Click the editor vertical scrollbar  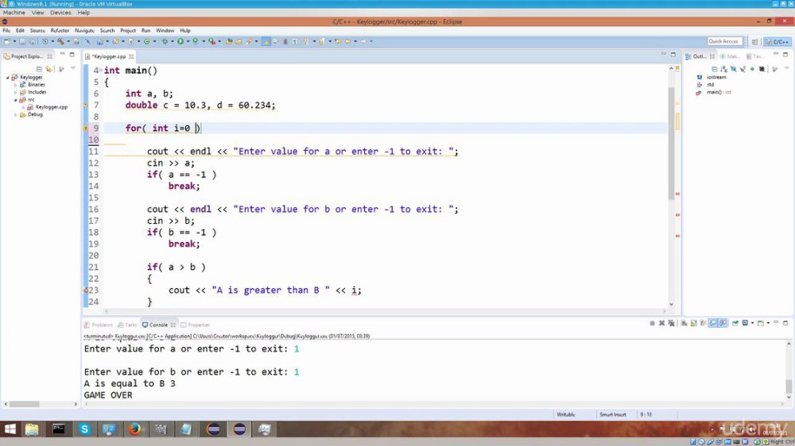point(671,144)
